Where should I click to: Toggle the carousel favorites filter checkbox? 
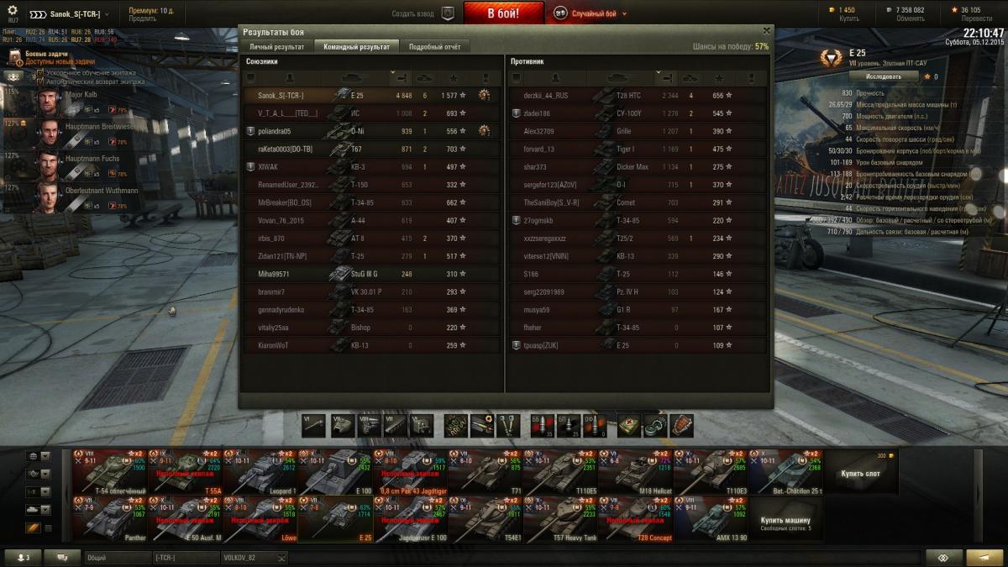click(46, 528)
